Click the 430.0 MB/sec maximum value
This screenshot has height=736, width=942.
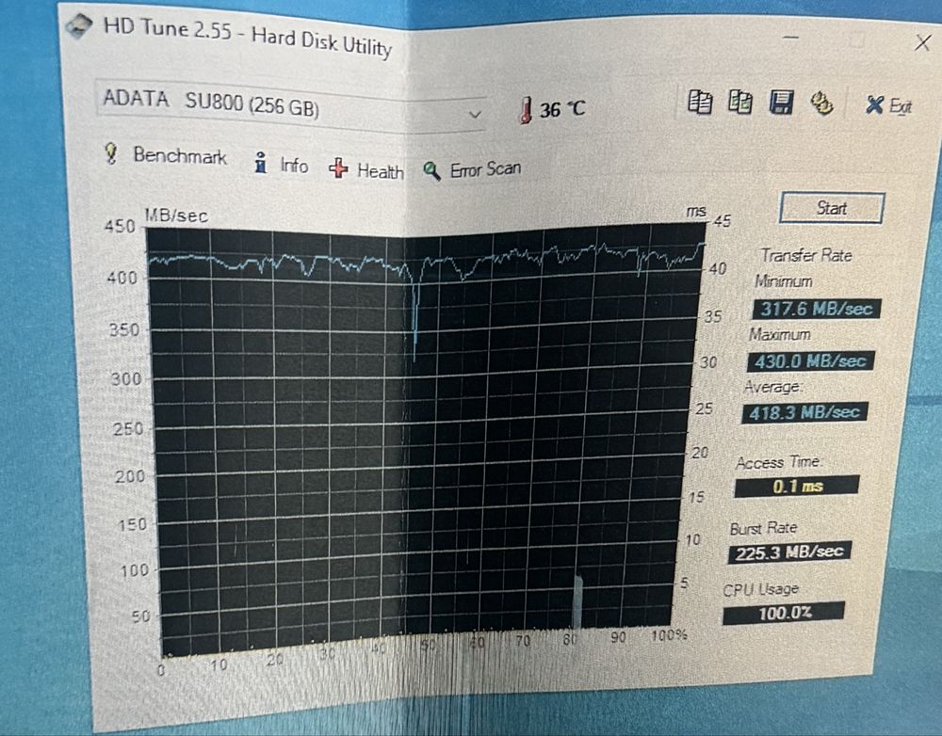[x=810, y=360]
